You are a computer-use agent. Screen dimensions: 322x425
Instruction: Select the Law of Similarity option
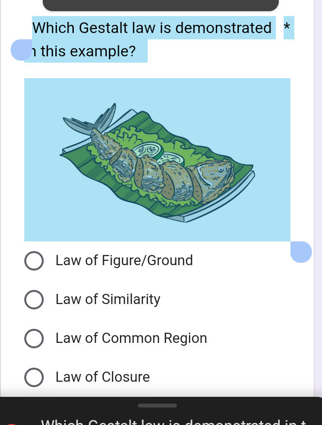point(34,300)
